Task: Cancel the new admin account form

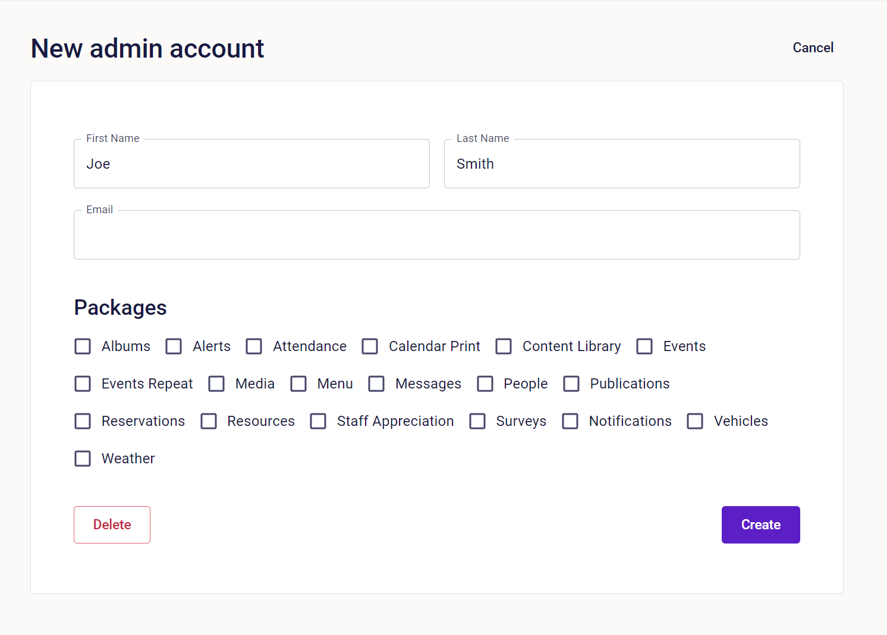Action: [x=813, y=48]
